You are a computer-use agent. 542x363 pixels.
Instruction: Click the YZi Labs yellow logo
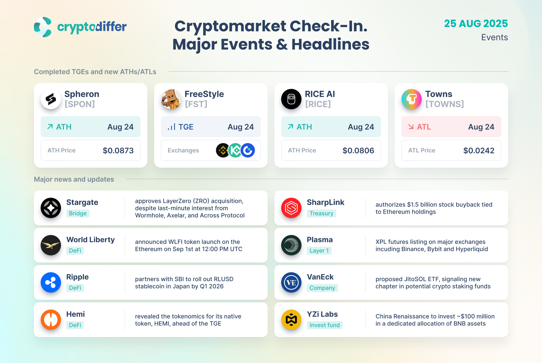[x=291, y=320]
